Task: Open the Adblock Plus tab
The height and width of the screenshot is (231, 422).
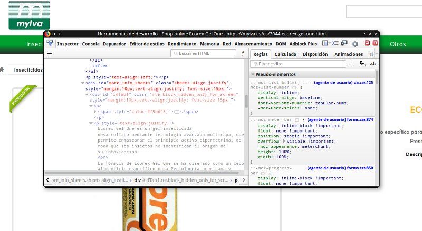Action: click(303, 44)
